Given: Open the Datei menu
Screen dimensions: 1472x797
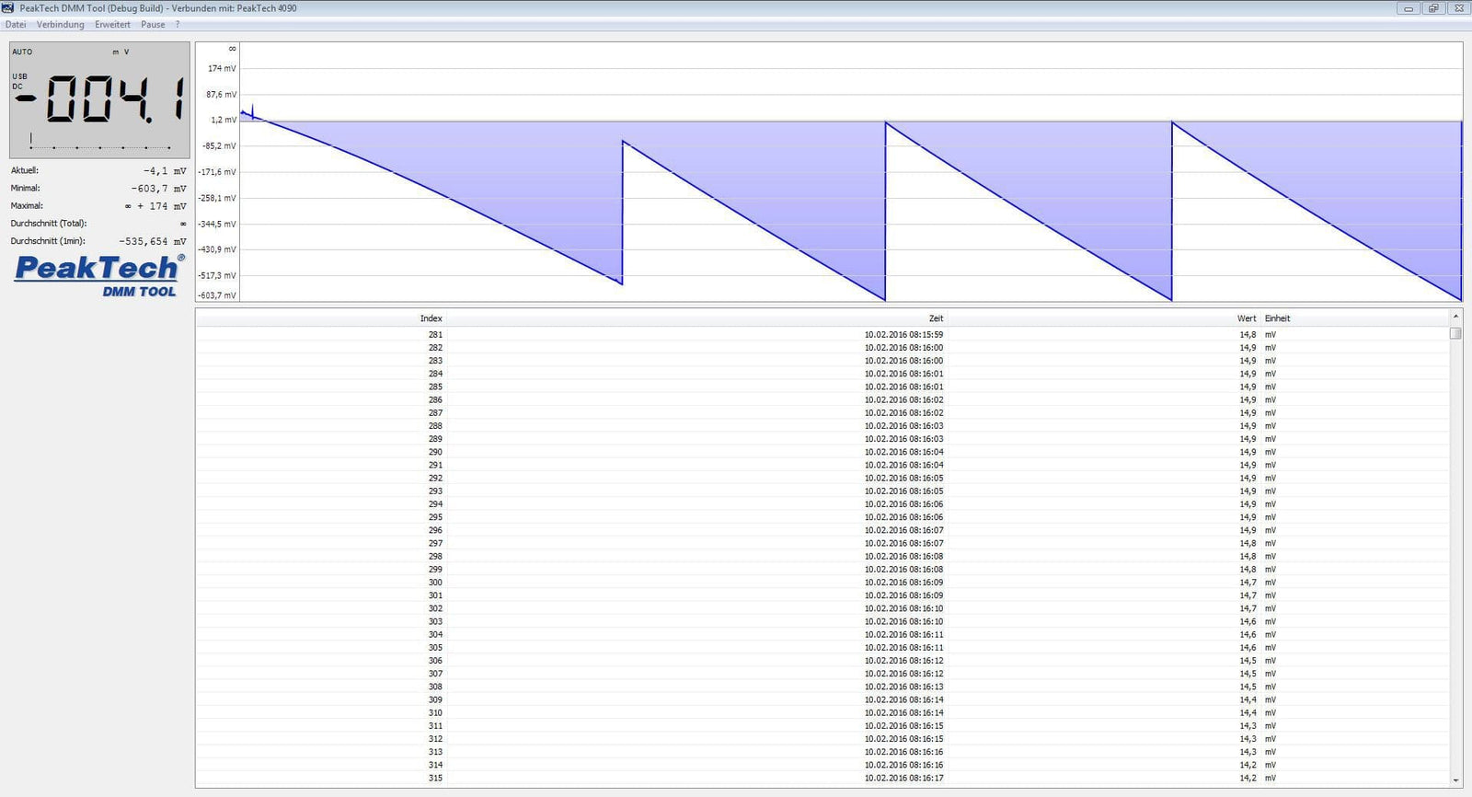Looking at the screenshot, I should click(16, 25).
